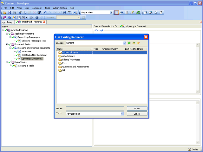This screenshot has width=203, height=152.
Task: Sort by the Type column header
Action: point(97,49)
